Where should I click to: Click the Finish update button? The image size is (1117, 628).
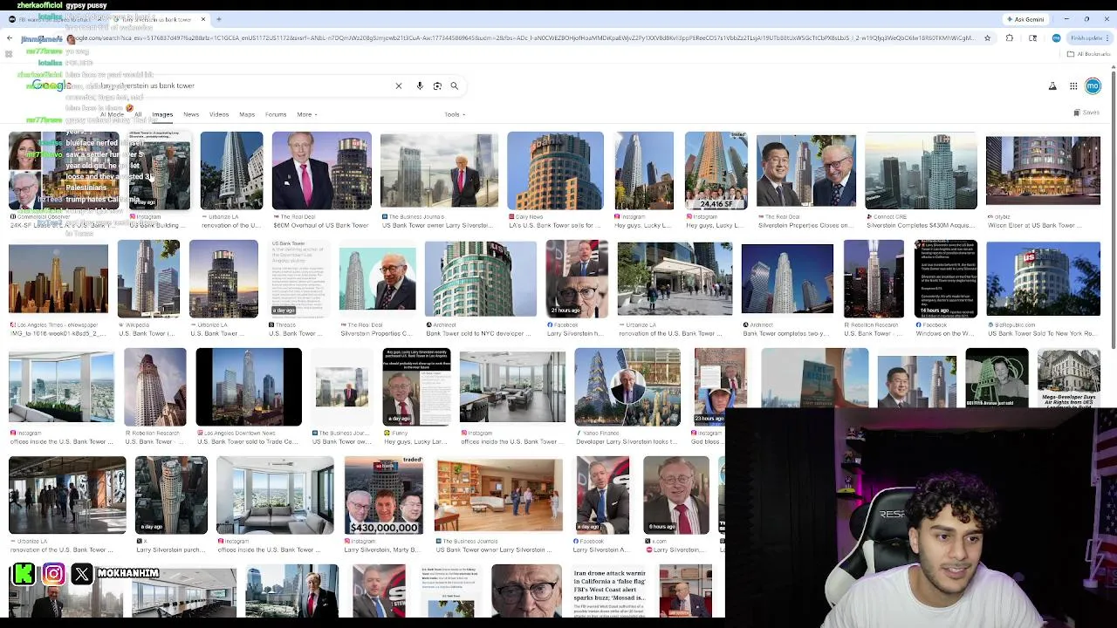click(x=1088, y=38)
